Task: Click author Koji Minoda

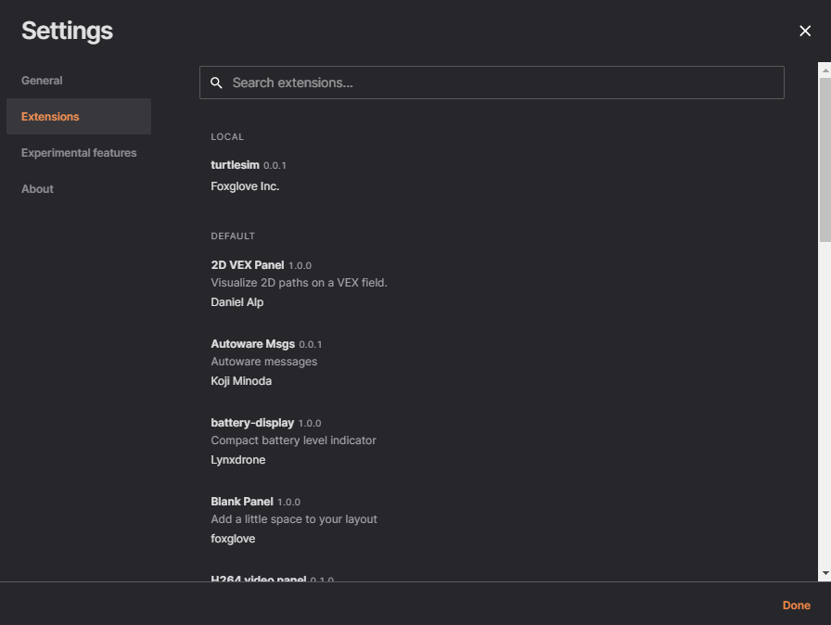Action: (241, 381)
